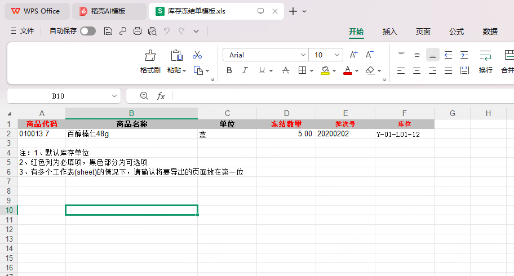Screen dimensions: 514x276
Task: Select cell A2 containing 010013.7
Action: coord(42,133)
